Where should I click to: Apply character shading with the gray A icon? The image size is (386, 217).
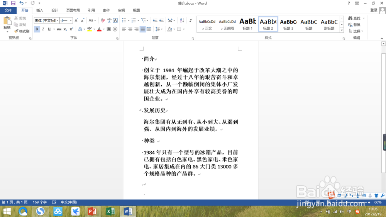point(108,29)
